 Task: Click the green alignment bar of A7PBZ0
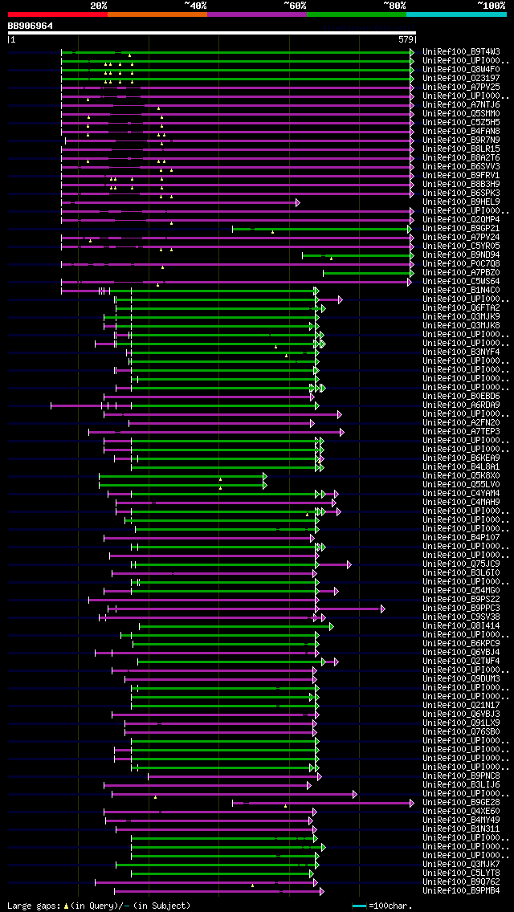(367, 273)
